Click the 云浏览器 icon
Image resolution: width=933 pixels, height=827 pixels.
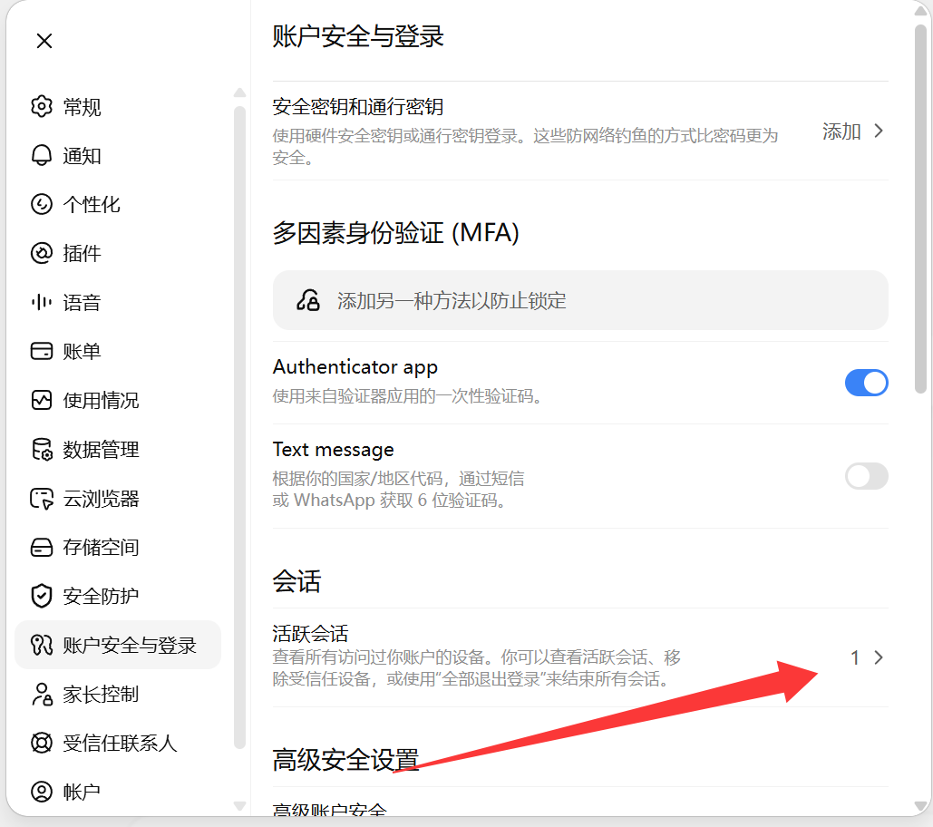coord(41,498)
